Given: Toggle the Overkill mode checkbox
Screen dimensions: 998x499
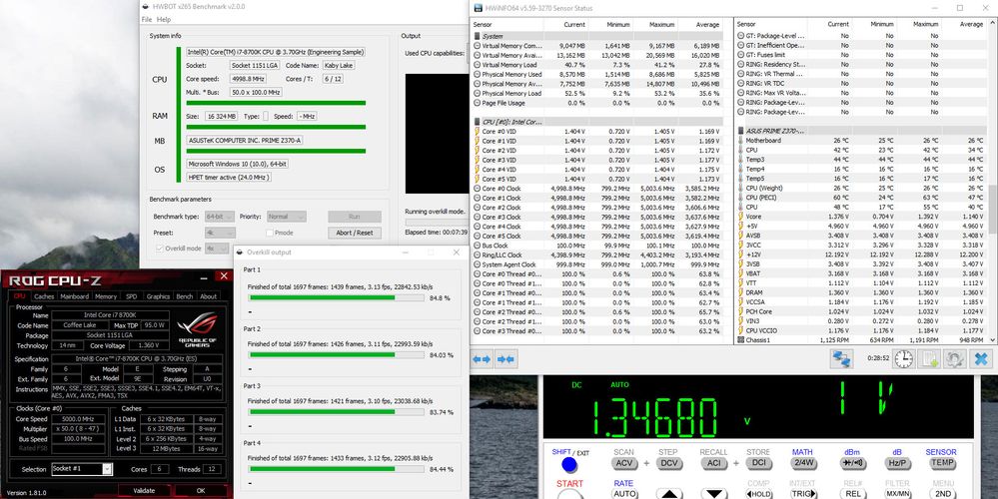Looking at the screenshot, I should 159,249.
